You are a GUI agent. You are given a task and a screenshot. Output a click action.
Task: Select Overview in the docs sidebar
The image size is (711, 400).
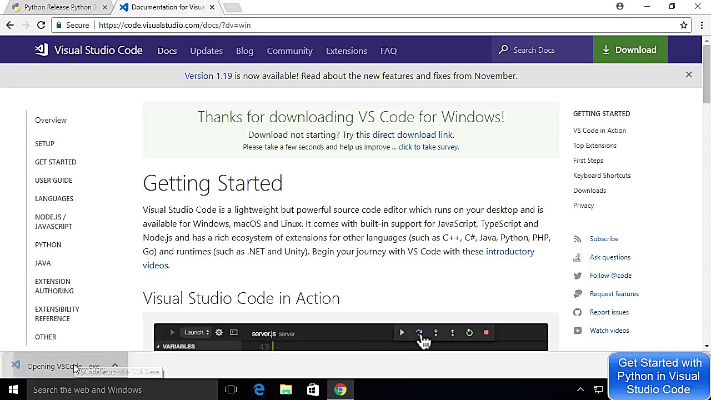click(x=51, y=120)
